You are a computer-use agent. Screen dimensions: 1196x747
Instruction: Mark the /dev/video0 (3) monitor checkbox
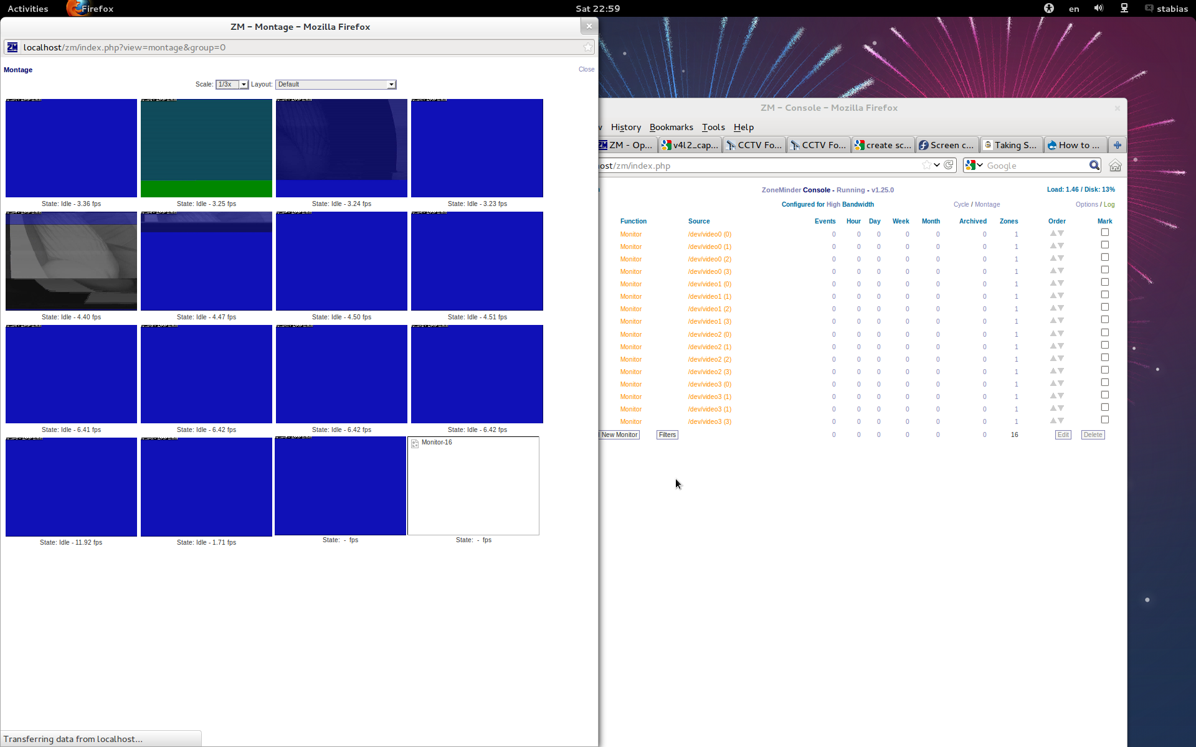pyautogui.click(x=1105, y=270)
